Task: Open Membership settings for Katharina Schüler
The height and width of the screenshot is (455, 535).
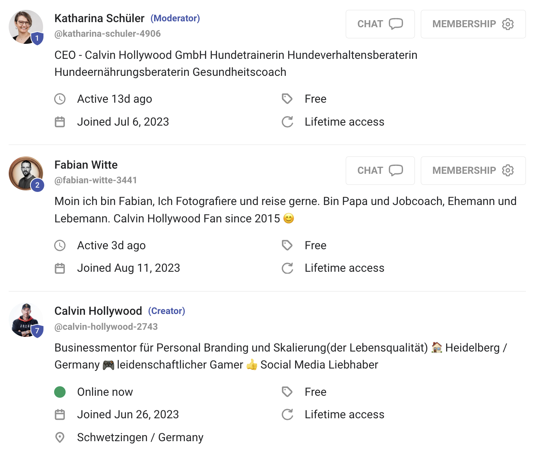Action: pos(473,24)
